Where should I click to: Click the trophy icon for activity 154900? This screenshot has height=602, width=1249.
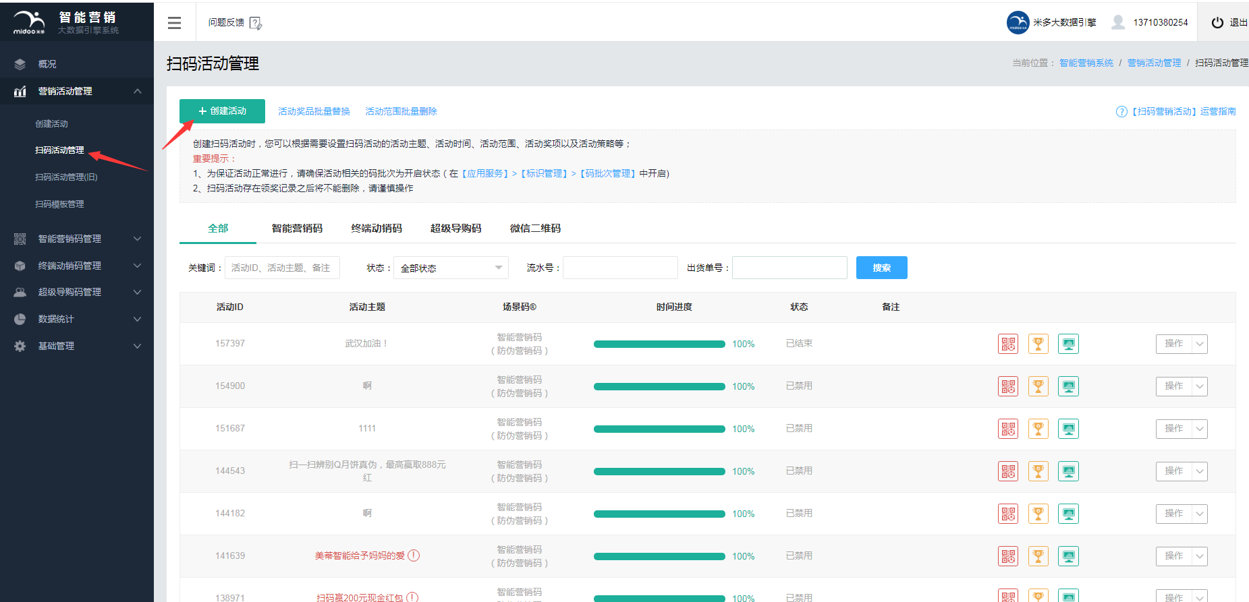1038,386
